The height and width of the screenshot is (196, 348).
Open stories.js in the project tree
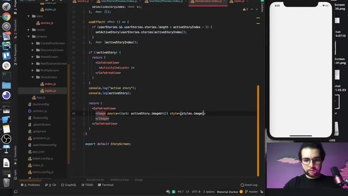(45, 23)
